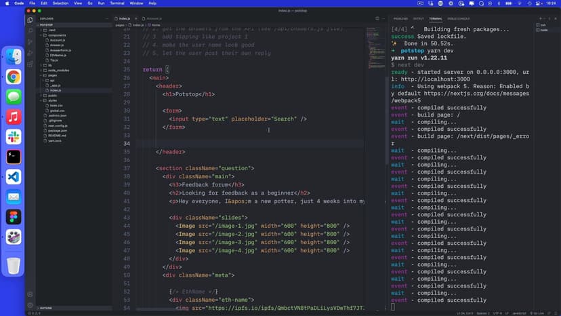
Task: Expand the components folder in Explorer
Action: 56,35
